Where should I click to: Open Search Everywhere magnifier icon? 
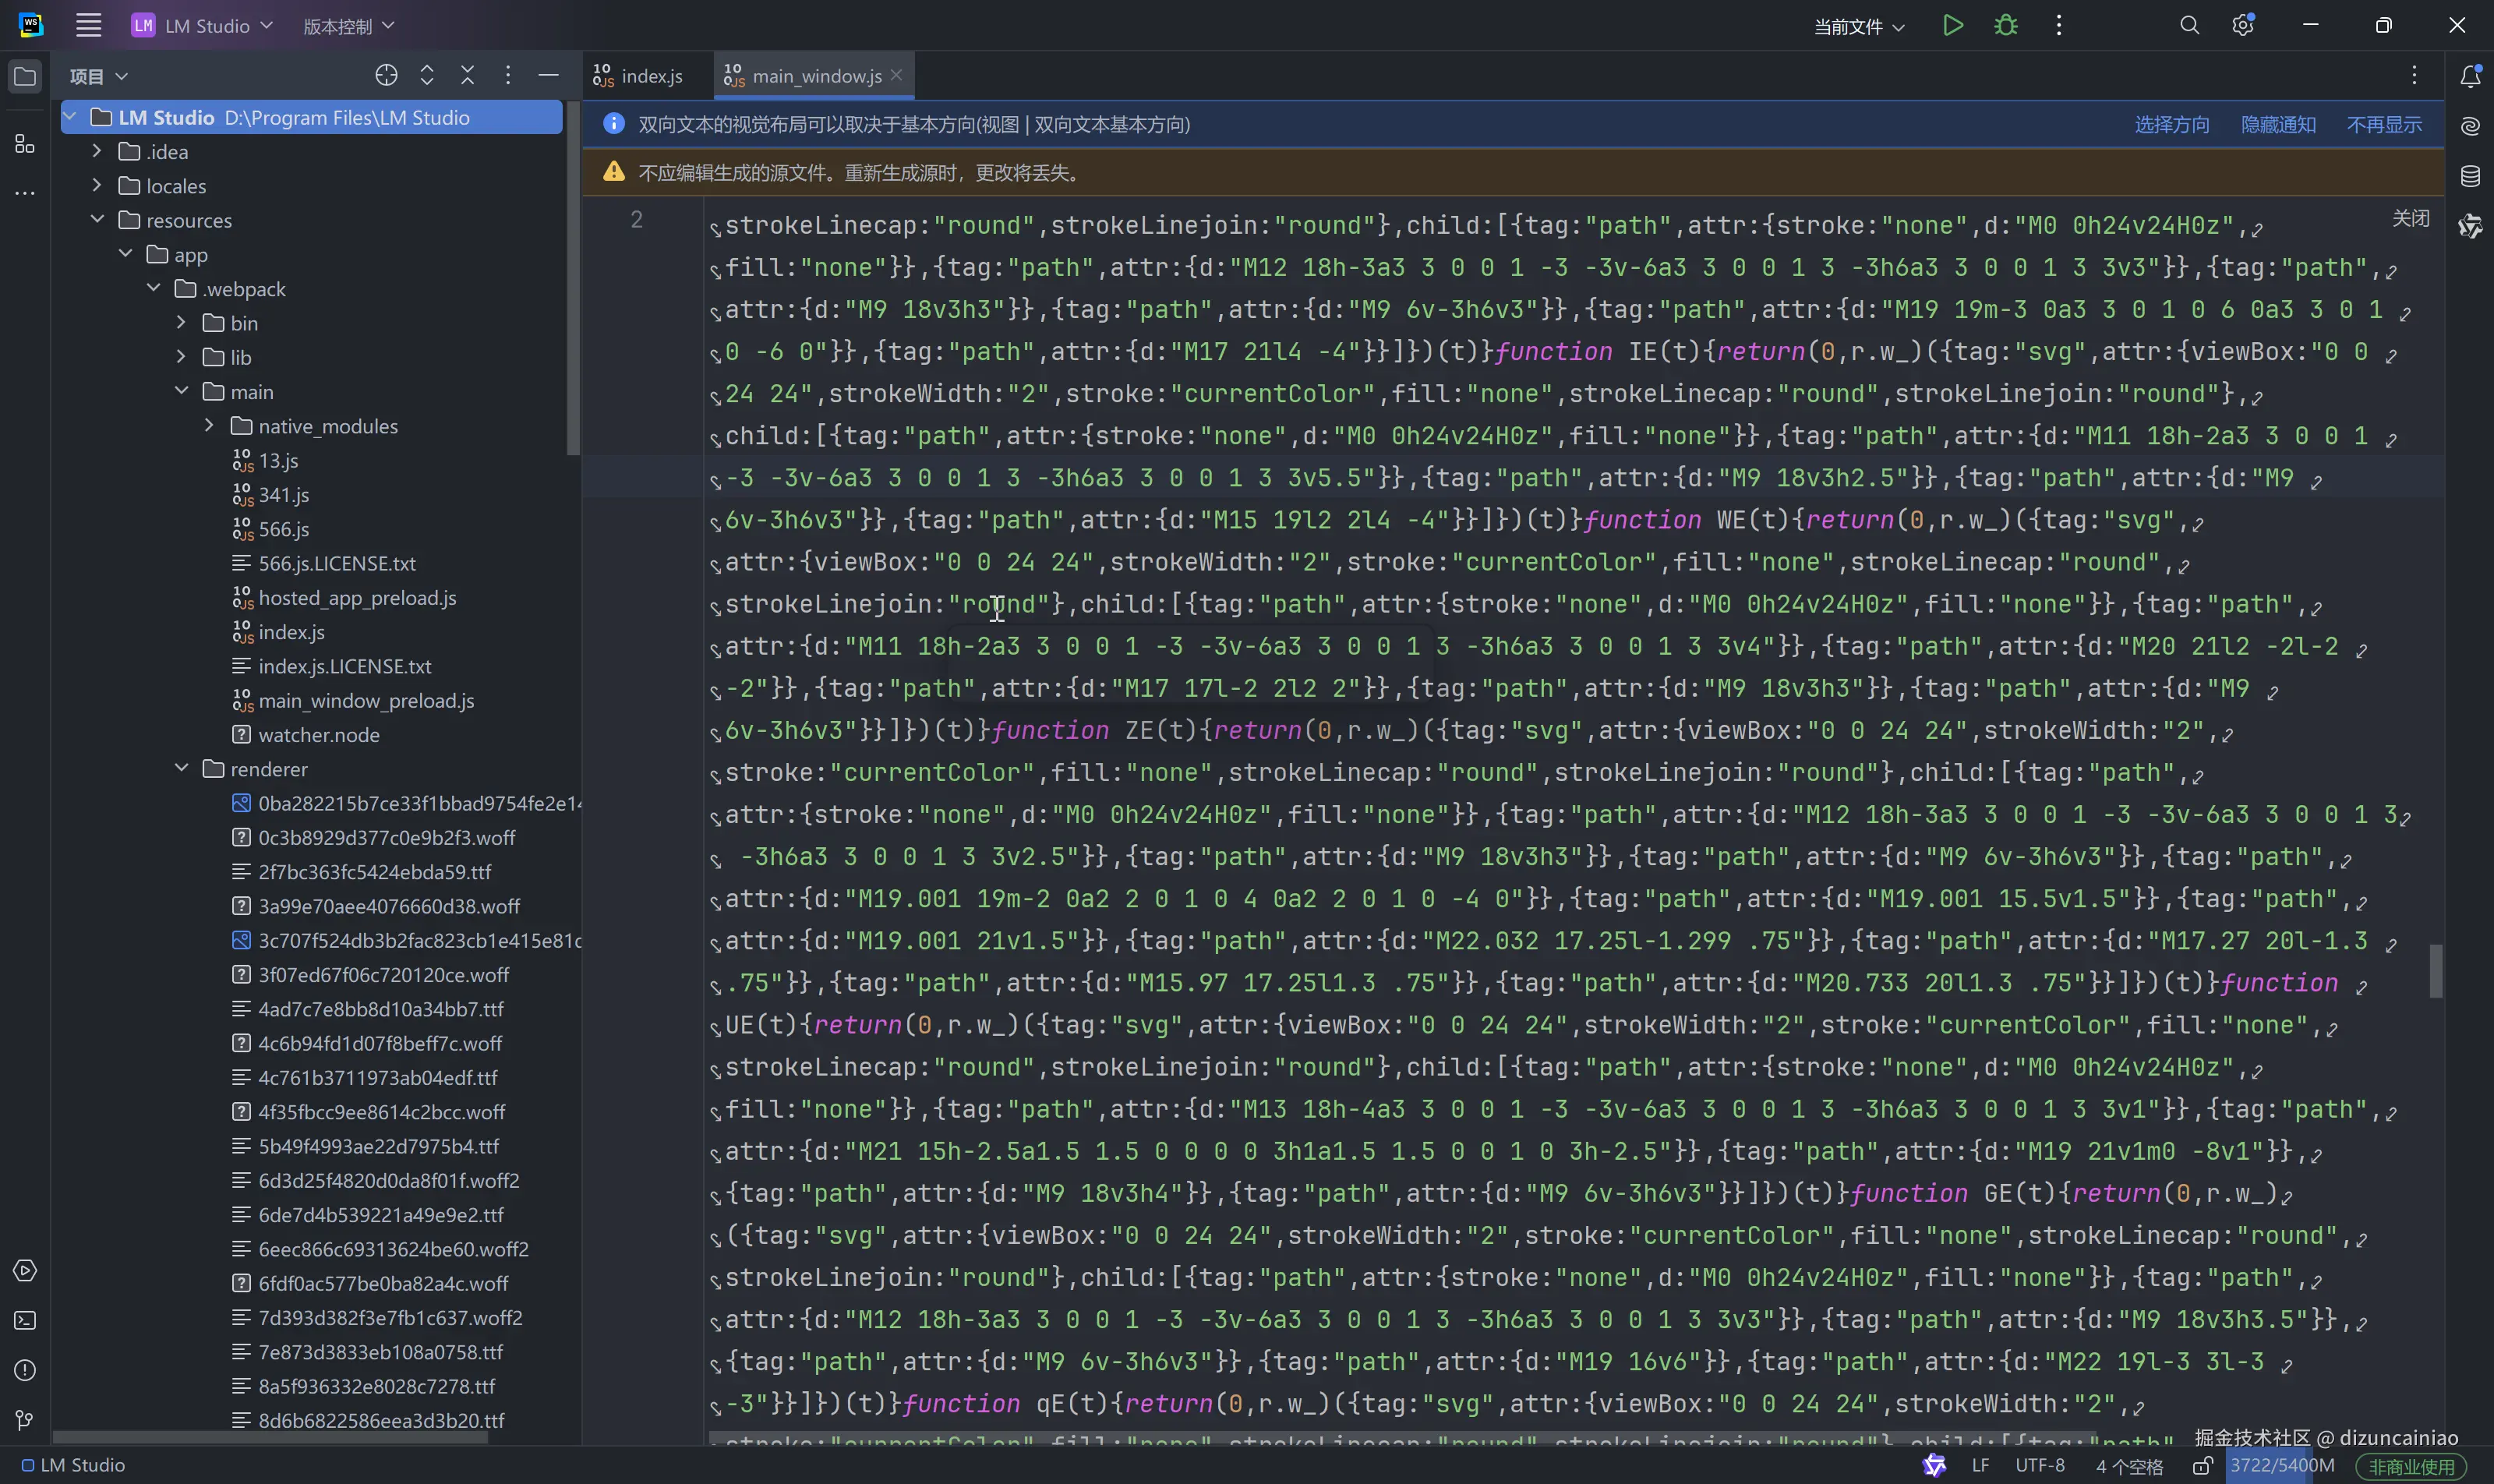(x=2189, y=26)
